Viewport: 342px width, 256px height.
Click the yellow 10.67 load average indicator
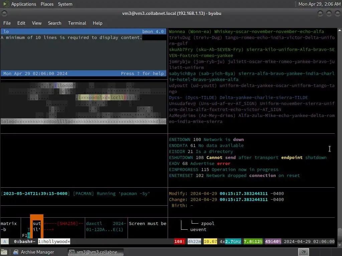tap(210, 241)
